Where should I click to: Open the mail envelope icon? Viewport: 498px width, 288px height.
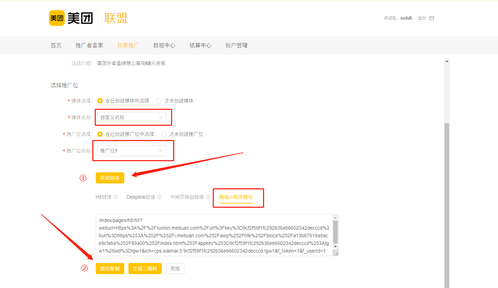point(432,18)
